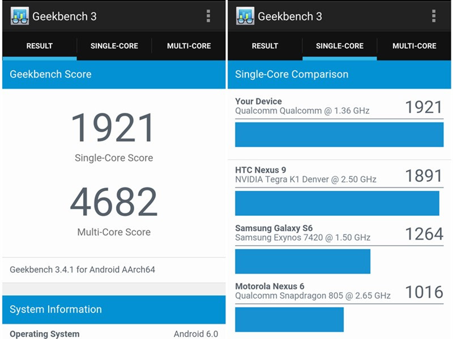Tap the single-core score 1921 in left screen

113,128
